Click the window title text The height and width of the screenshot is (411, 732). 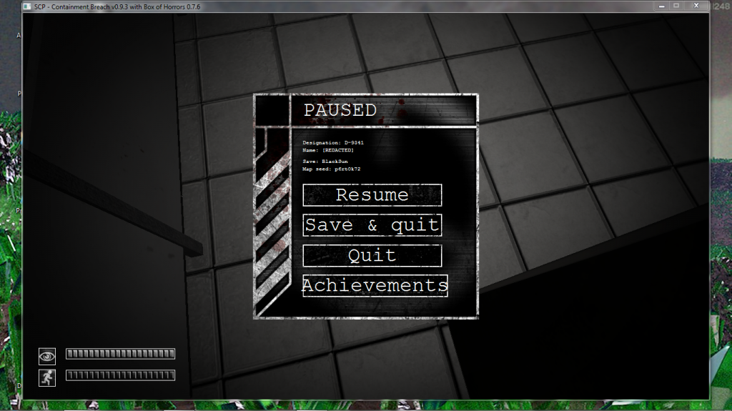point(117,7)
